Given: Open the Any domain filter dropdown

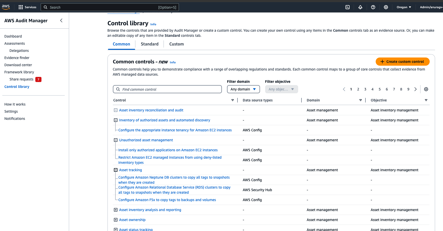Looking at the screenshot, I should [x=243, y=89].
